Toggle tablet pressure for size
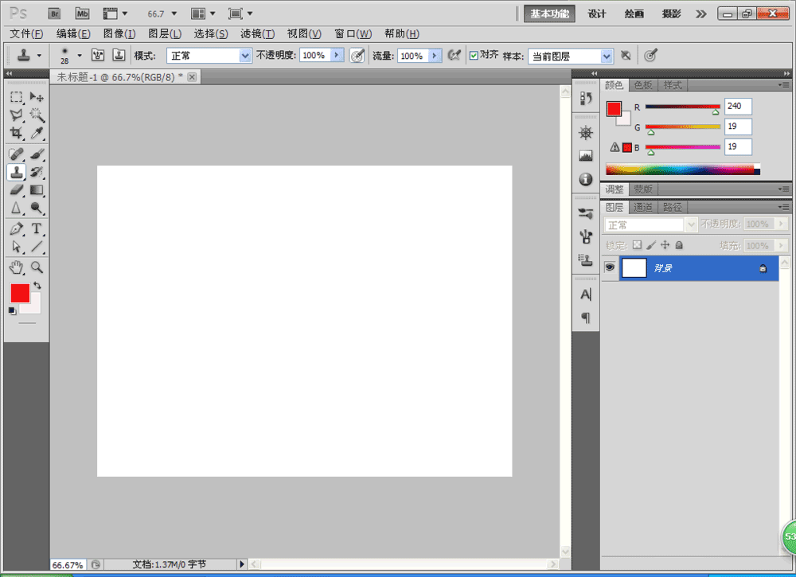796x577 pixels. tap(650, 56)
